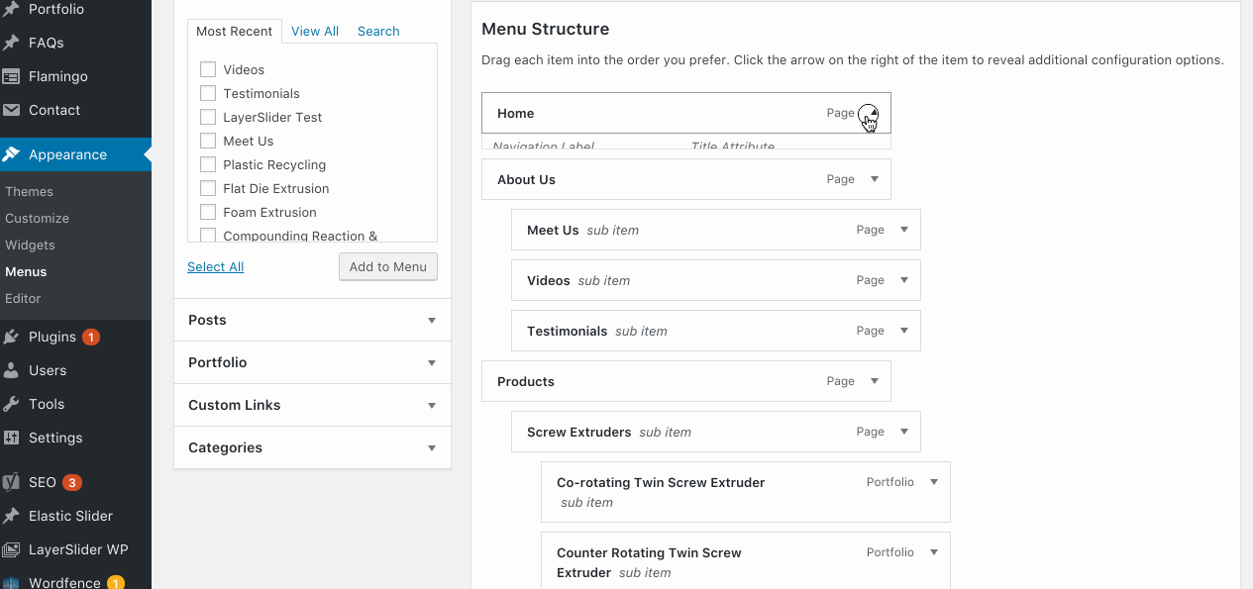Click the About Us menu item title
The image size is (1253, 589).
point(526,179)
